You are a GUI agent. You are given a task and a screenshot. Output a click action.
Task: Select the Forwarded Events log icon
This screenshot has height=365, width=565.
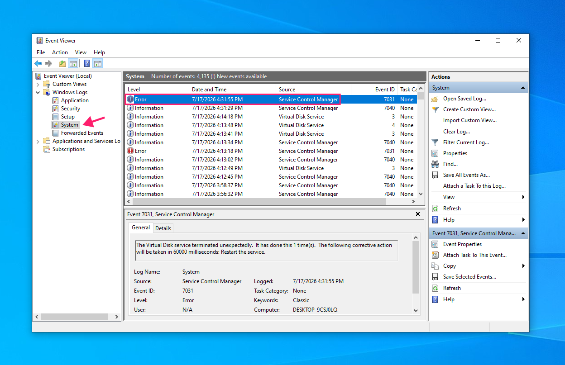[56, 133]
